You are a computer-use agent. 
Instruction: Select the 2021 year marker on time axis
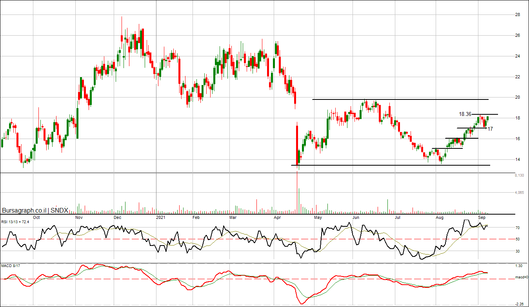(161, 217)
